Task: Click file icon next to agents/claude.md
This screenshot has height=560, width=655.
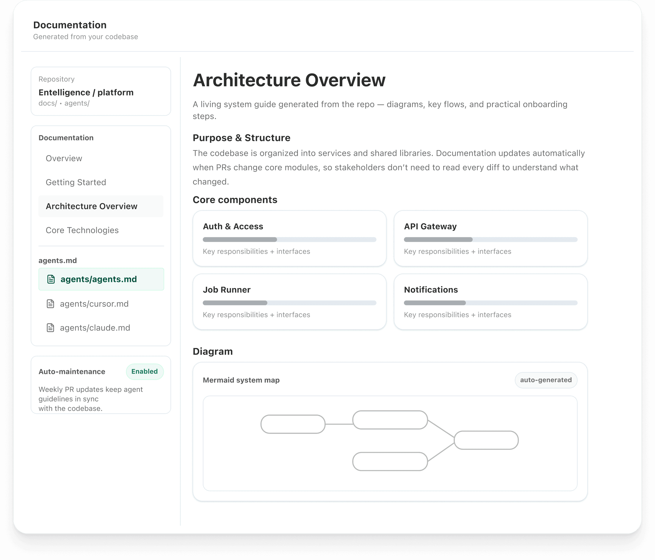Action: click(x=51, y=328)
